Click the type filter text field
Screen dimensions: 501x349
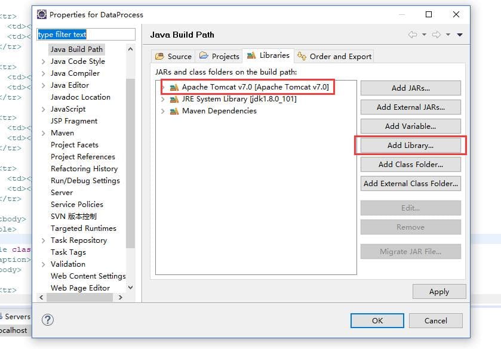(86, 35)
